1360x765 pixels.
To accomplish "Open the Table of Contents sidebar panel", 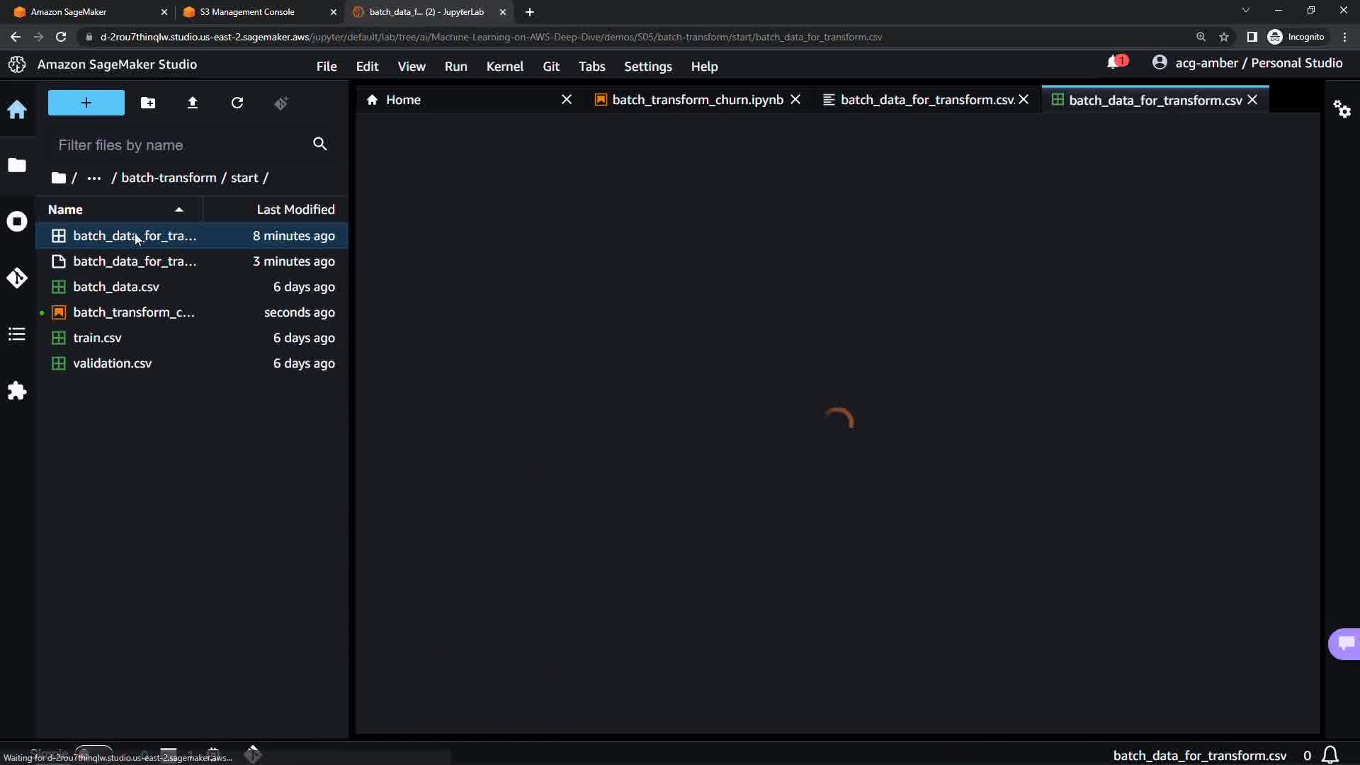I will [17, 334].
